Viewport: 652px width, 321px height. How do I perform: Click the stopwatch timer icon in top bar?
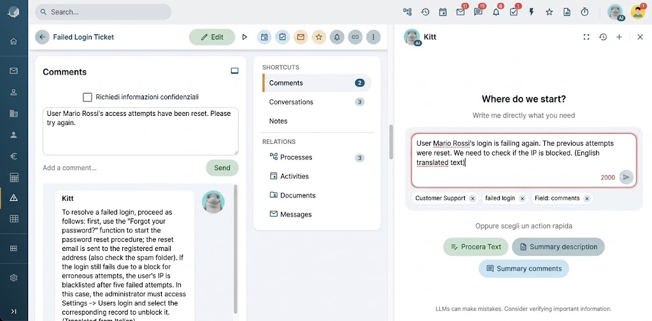coord(585,12)
